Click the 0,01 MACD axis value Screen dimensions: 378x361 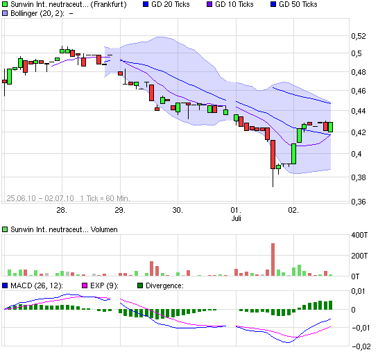[358, 291]
